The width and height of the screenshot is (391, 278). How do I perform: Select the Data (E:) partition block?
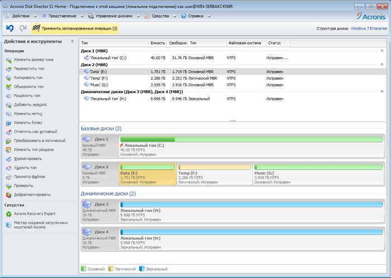pyautogui.click(x=147, y=174)
